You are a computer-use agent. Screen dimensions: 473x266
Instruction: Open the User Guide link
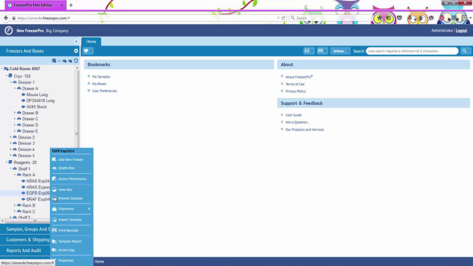(293, 115)
